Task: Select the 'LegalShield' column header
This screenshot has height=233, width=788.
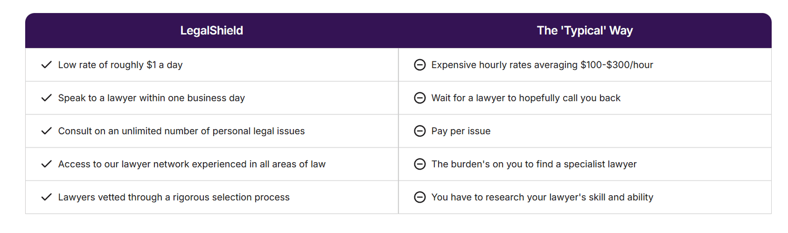Action: tap(212, 30)
